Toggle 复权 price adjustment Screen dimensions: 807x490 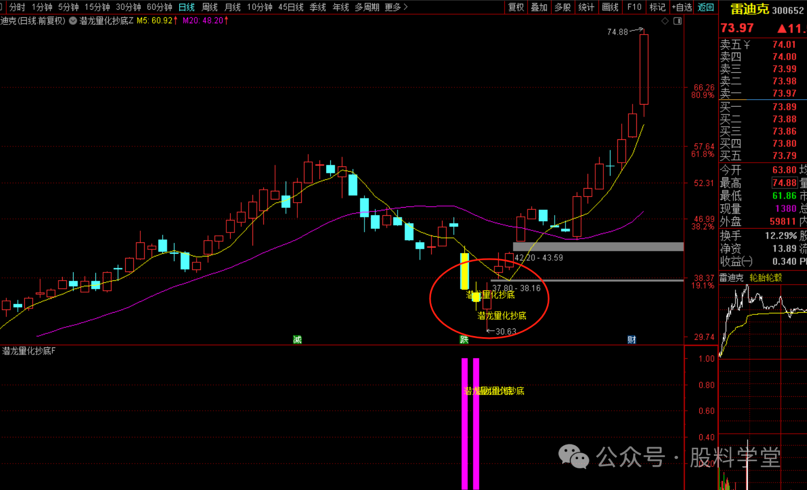coord(516,7)
